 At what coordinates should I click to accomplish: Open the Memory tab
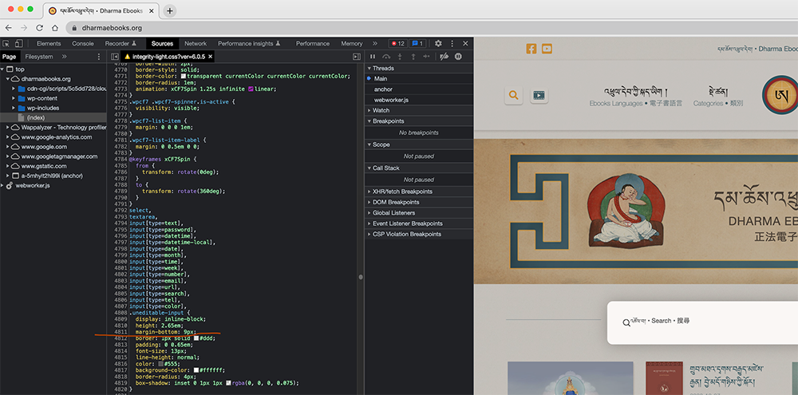point(352,44)
